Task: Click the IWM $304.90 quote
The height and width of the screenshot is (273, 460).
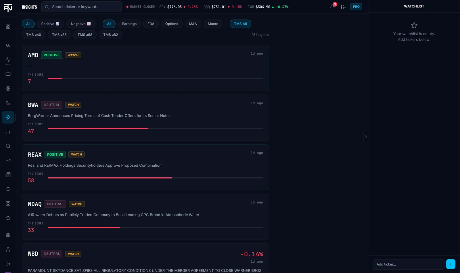Action: point(268,7)
